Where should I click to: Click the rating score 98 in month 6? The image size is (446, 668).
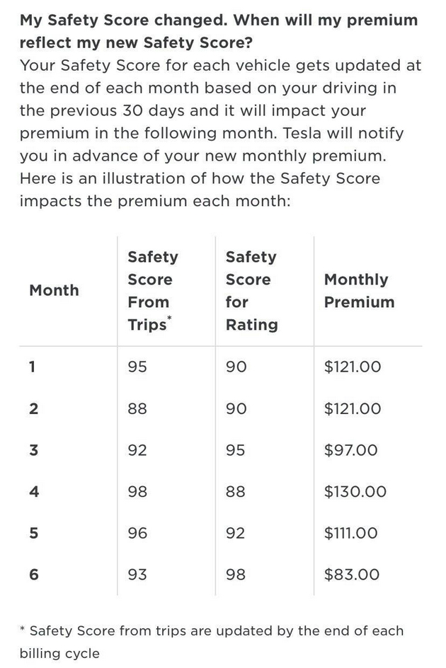pos(235,575)
